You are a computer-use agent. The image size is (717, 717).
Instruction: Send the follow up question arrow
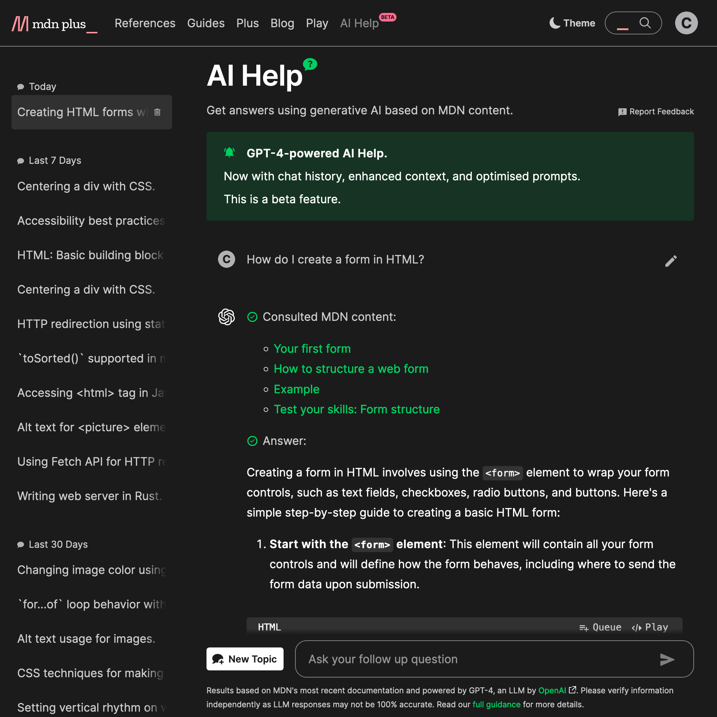point(667,659)
